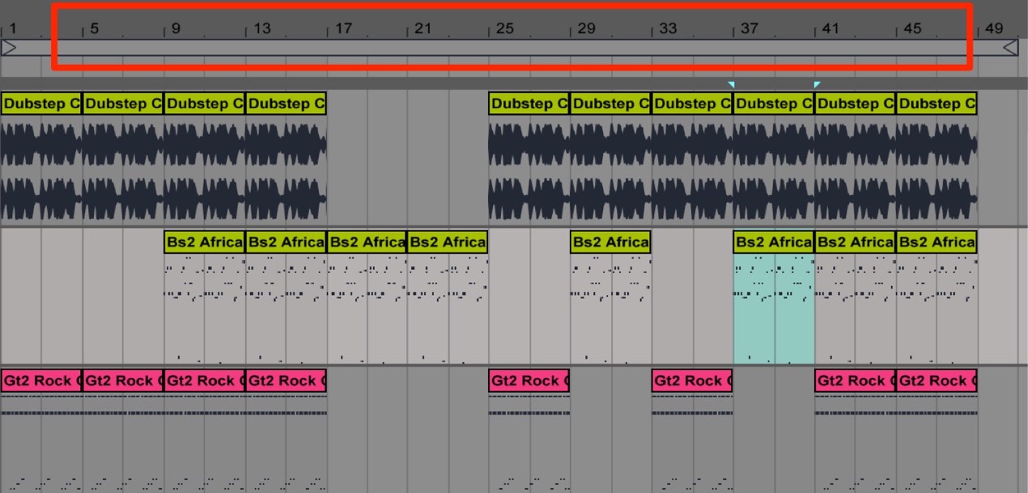Select the Gt2 Rock clip starting at bar 9

[x=205, y=381]
